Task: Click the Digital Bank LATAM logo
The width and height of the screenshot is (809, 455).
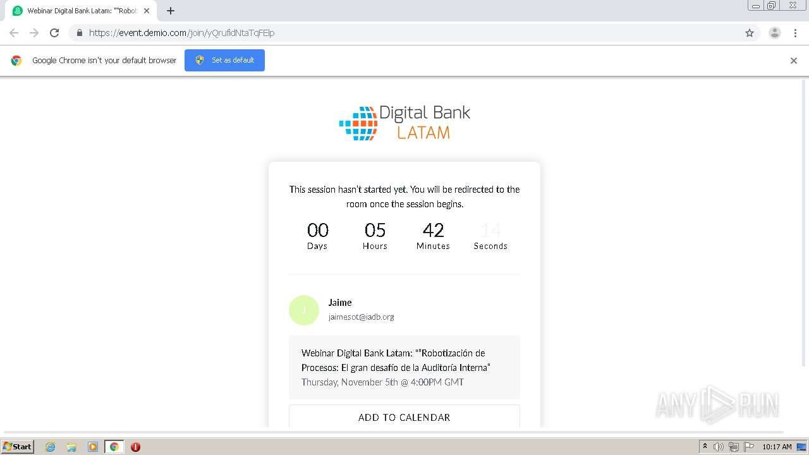Action: (404, 123)
